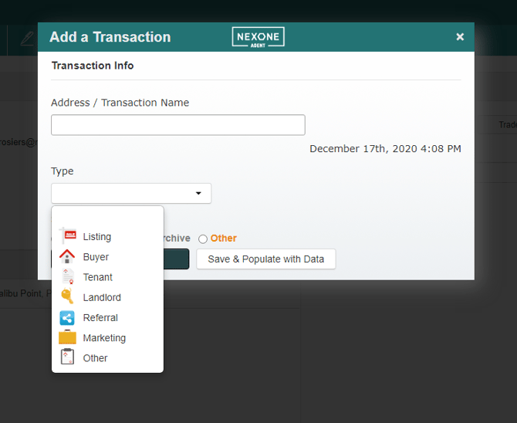
Task: Close the Add a Transaction dialog
Action: pos(460,37)
